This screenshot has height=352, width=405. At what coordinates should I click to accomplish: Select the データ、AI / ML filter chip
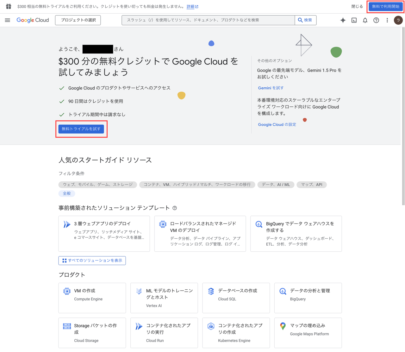[276, 185]
